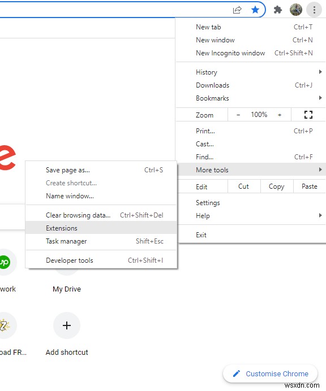Expand the Bookmarks submenu
Viewport: 326px width, 391px height.
[250, 98]
